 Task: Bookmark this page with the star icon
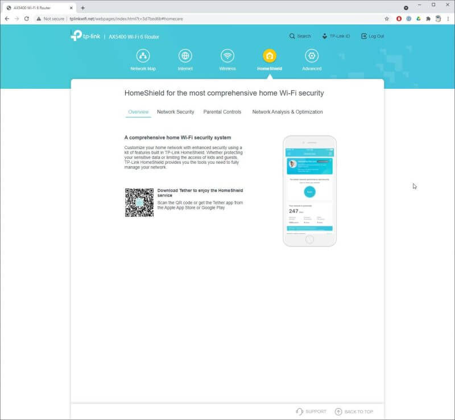click(x=387, y=19)
